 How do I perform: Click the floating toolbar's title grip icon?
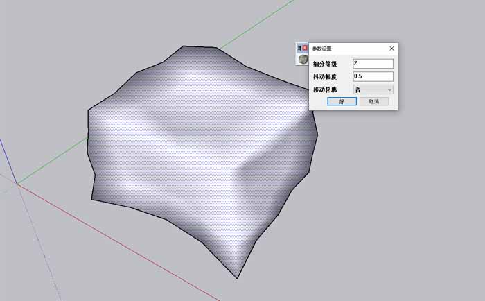click(299, 48)
